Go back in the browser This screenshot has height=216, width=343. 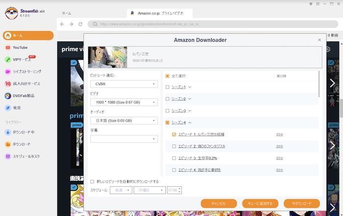(62, 24)
